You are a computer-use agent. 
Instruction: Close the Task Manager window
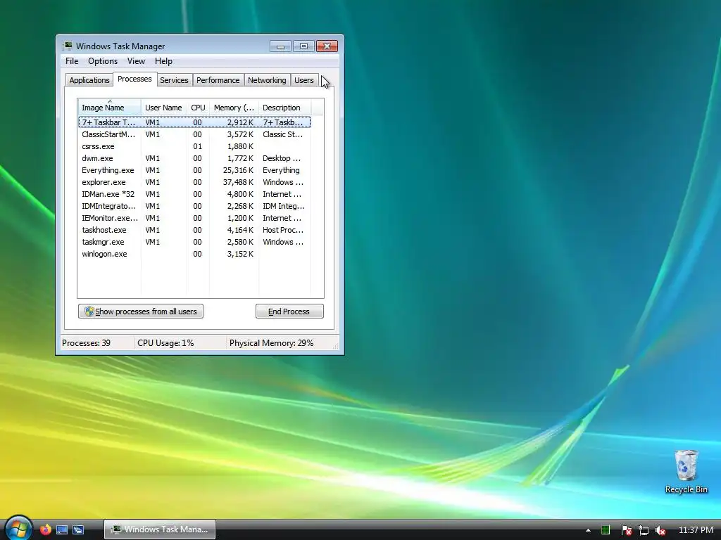click(x=327, y=46)
